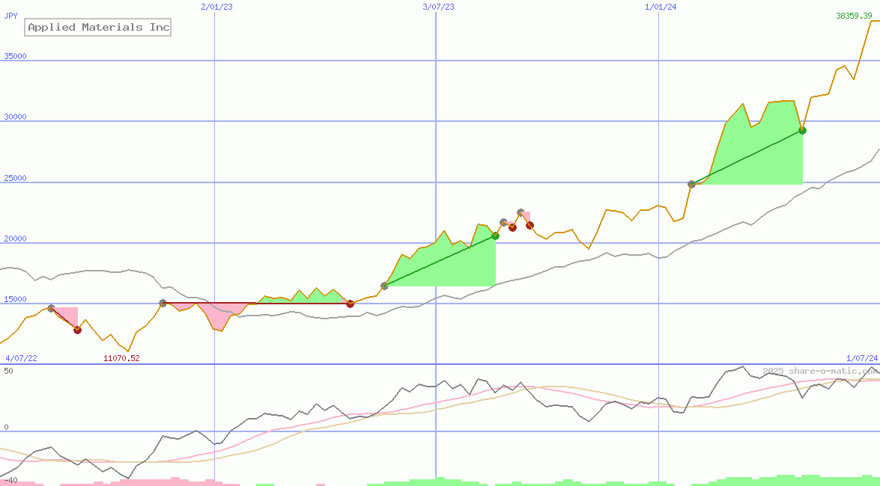Click the 25000 price axis label
The height and width of the screenshot is (486, 880).
[15, 178]
